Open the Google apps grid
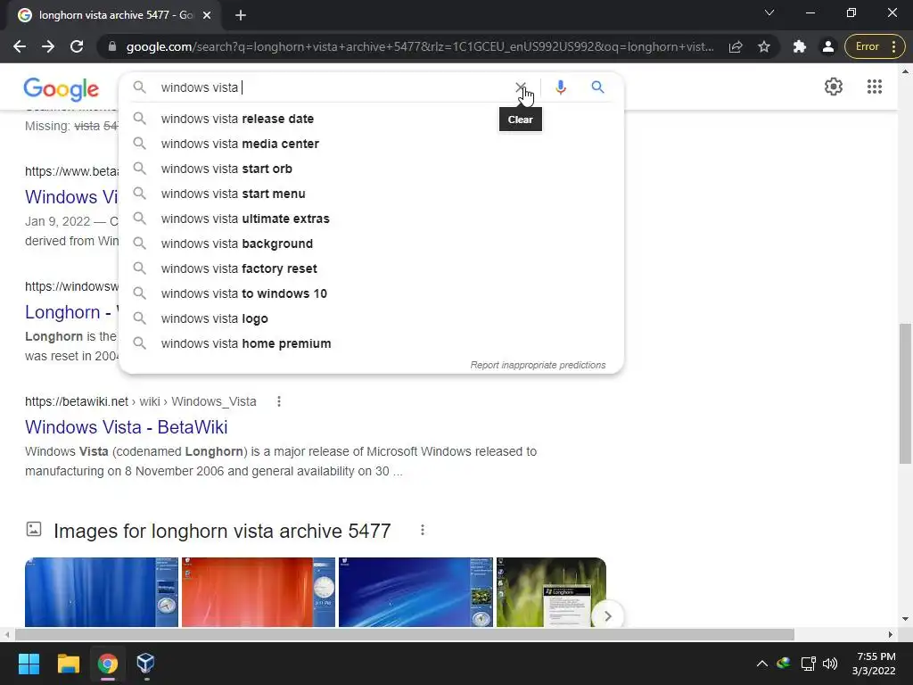 point(874,87)
